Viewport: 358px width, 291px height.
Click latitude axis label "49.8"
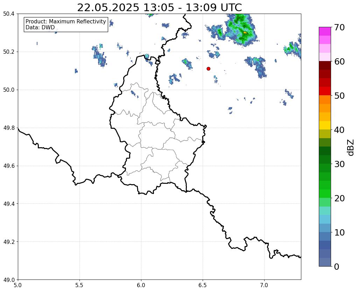[x=9, y=128]
